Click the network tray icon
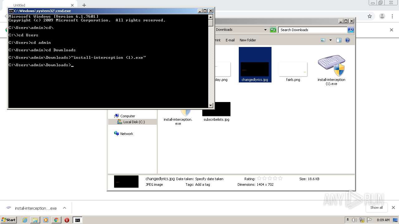 click(362, 220)
